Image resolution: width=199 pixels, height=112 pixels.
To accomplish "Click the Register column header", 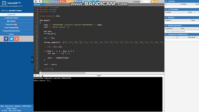I will pos(168,20).
